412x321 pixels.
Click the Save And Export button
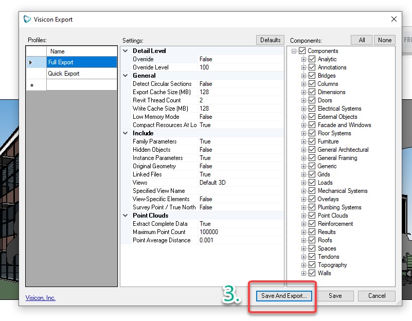pyautogui.click(x=282, y=296)
